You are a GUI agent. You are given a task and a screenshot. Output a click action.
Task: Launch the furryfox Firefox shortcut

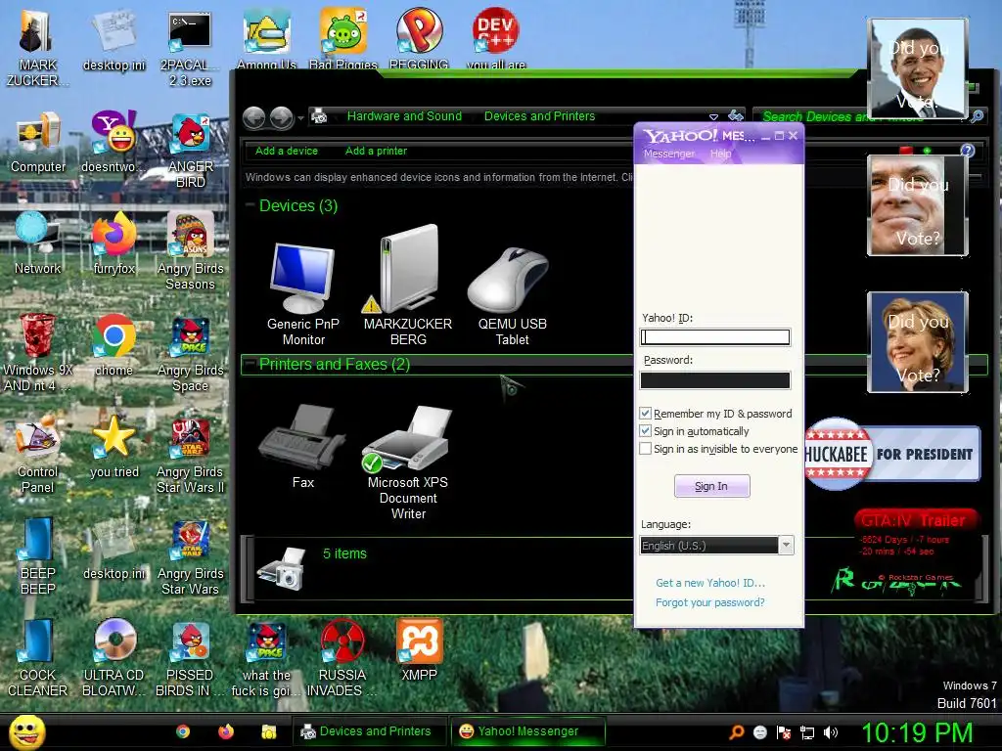114,243
